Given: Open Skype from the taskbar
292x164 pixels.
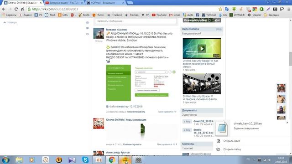Looking at the screenshot, I should pos(85,160).
